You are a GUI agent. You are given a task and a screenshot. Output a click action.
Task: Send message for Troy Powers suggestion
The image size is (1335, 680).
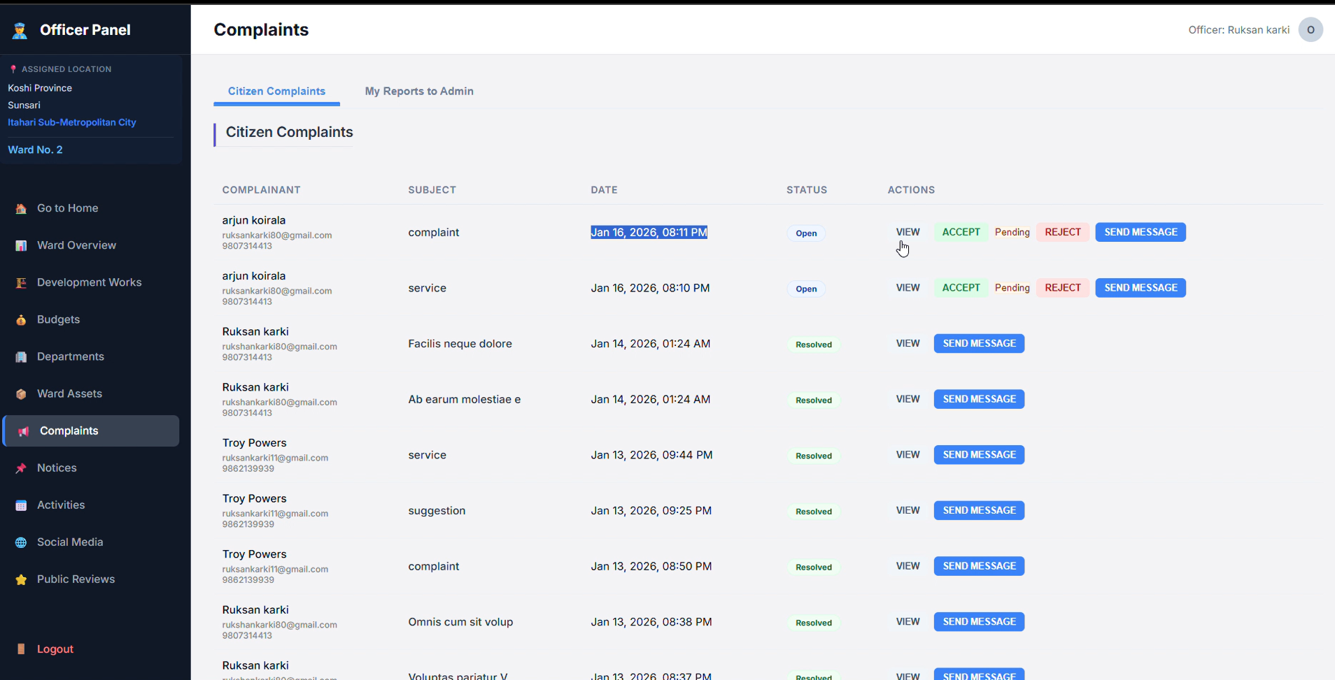click(979, 511)
